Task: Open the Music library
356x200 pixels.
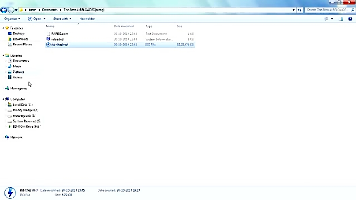Action: [17, 66]
